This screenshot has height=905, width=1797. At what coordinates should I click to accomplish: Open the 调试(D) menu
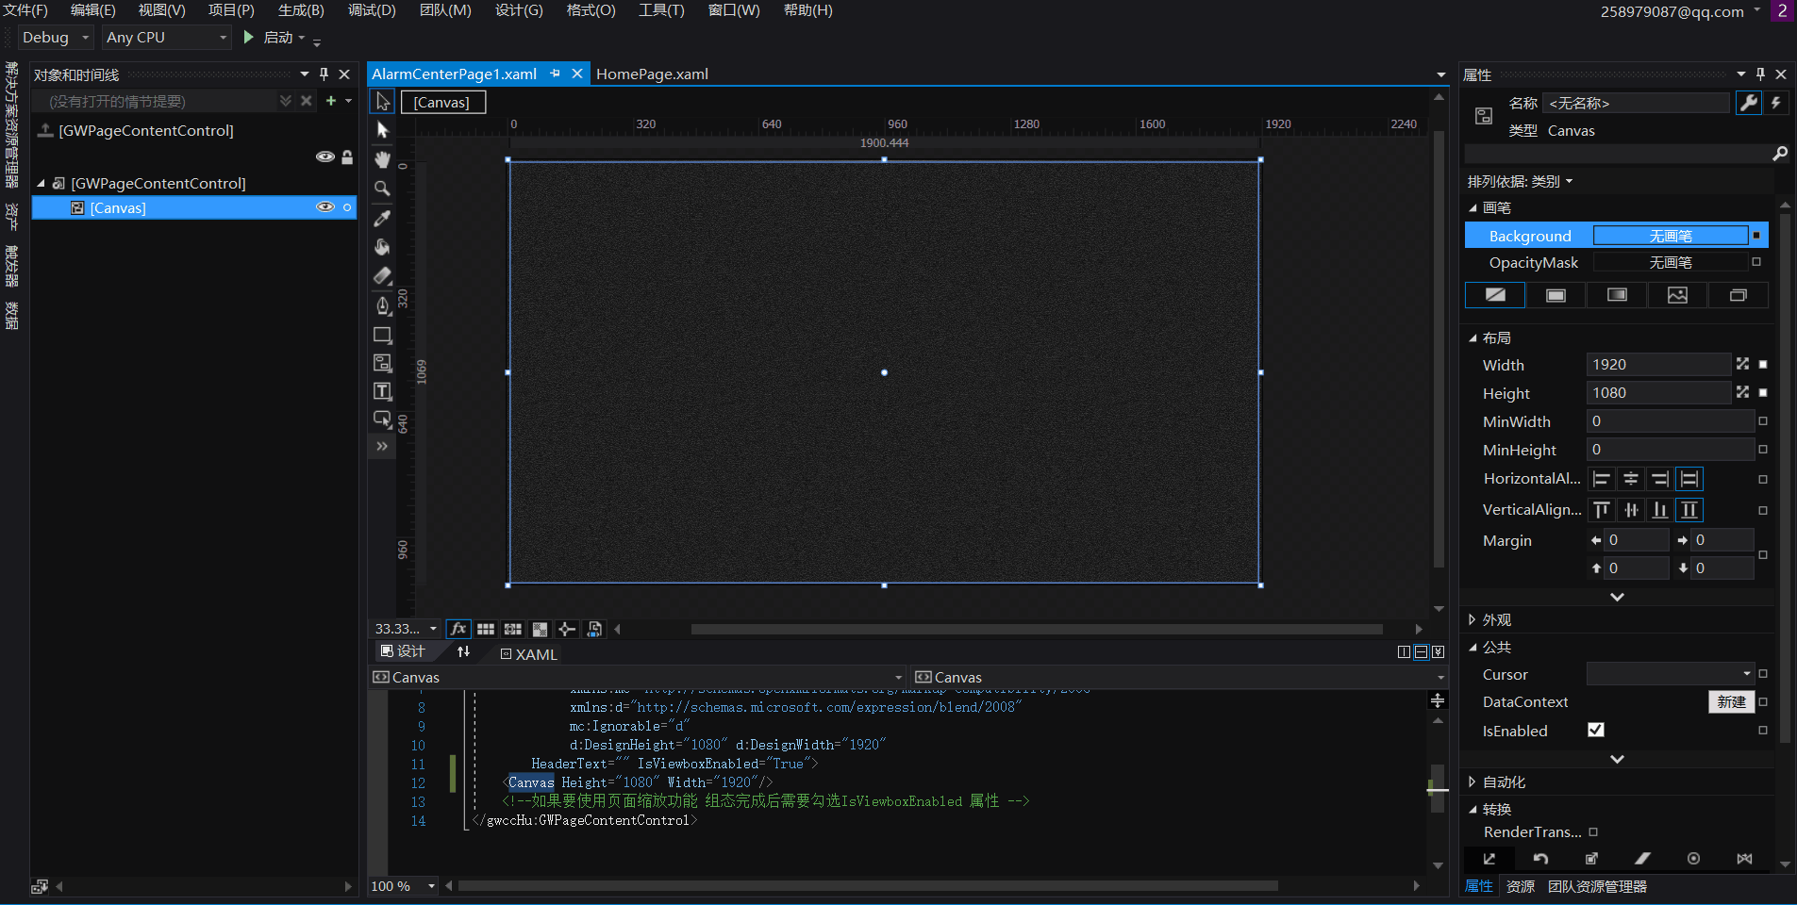click(x=372, y=10)
